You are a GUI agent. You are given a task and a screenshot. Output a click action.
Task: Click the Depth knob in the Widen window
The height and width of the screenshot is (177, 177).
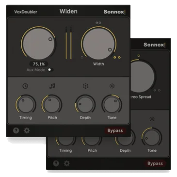[85, 104]
